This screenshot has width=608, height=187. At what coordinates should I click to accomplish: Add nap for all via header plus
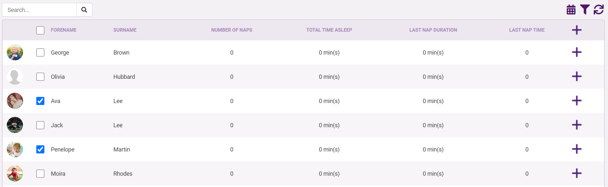tap(577, 30)
